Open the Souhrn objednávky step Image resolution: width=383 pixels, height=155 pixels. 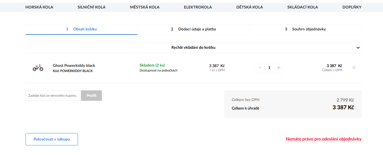pos(305,29)
